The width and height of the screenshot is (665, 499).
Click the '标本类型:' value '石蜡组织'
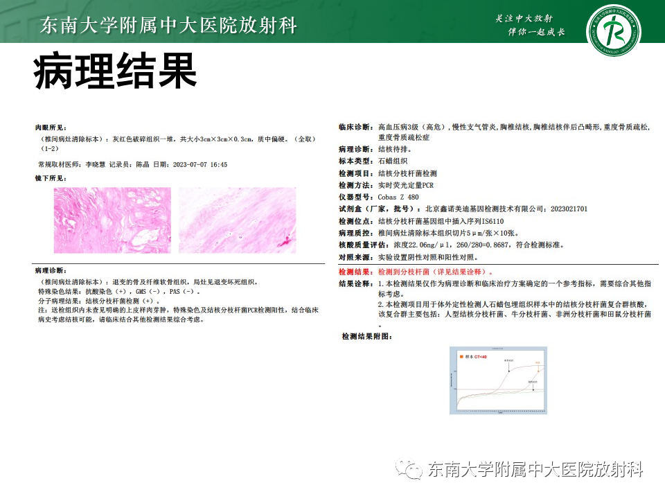click(393, 161)
